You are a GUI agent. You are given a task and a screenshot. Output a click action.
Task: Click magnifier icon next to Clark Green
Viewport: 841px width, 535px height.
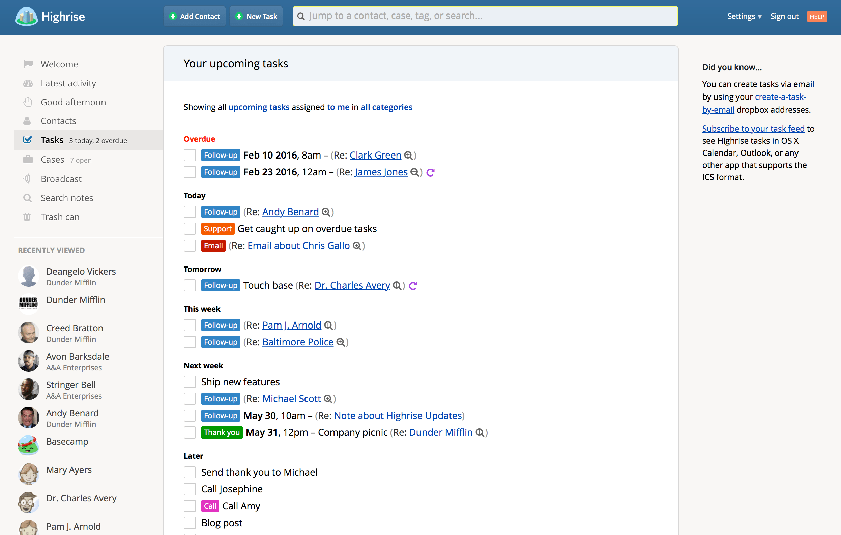click(408, 155)
